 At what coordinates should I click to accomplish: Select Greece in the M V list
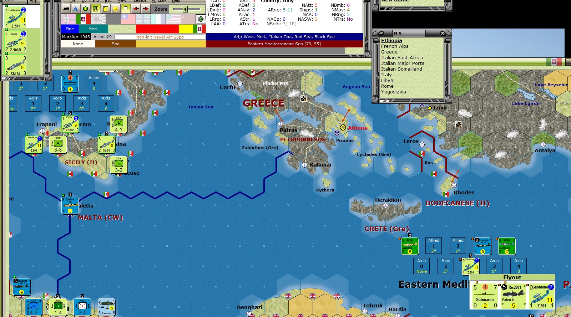389,52
